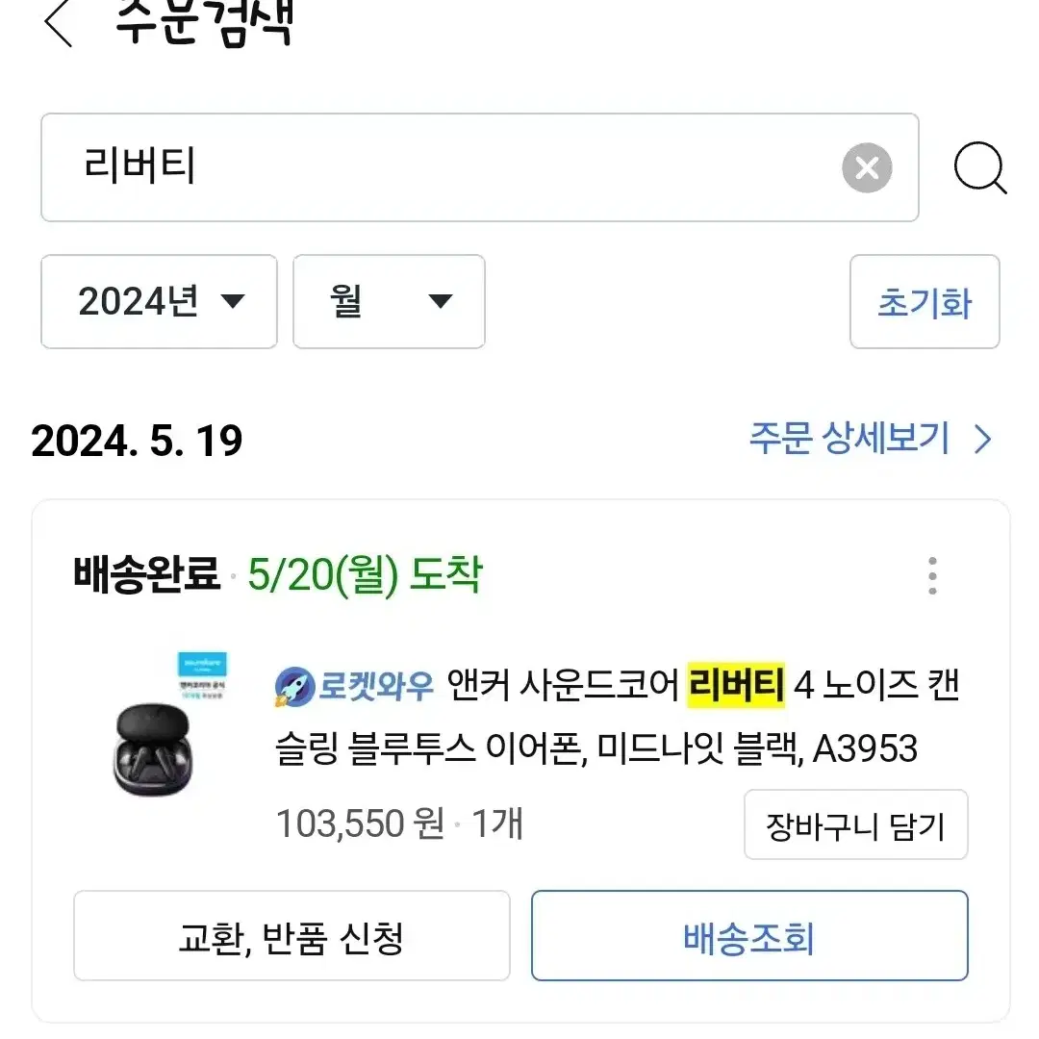Clear the 리버티 search text
Viewport: 1039px width, 1039px height.
867,167
